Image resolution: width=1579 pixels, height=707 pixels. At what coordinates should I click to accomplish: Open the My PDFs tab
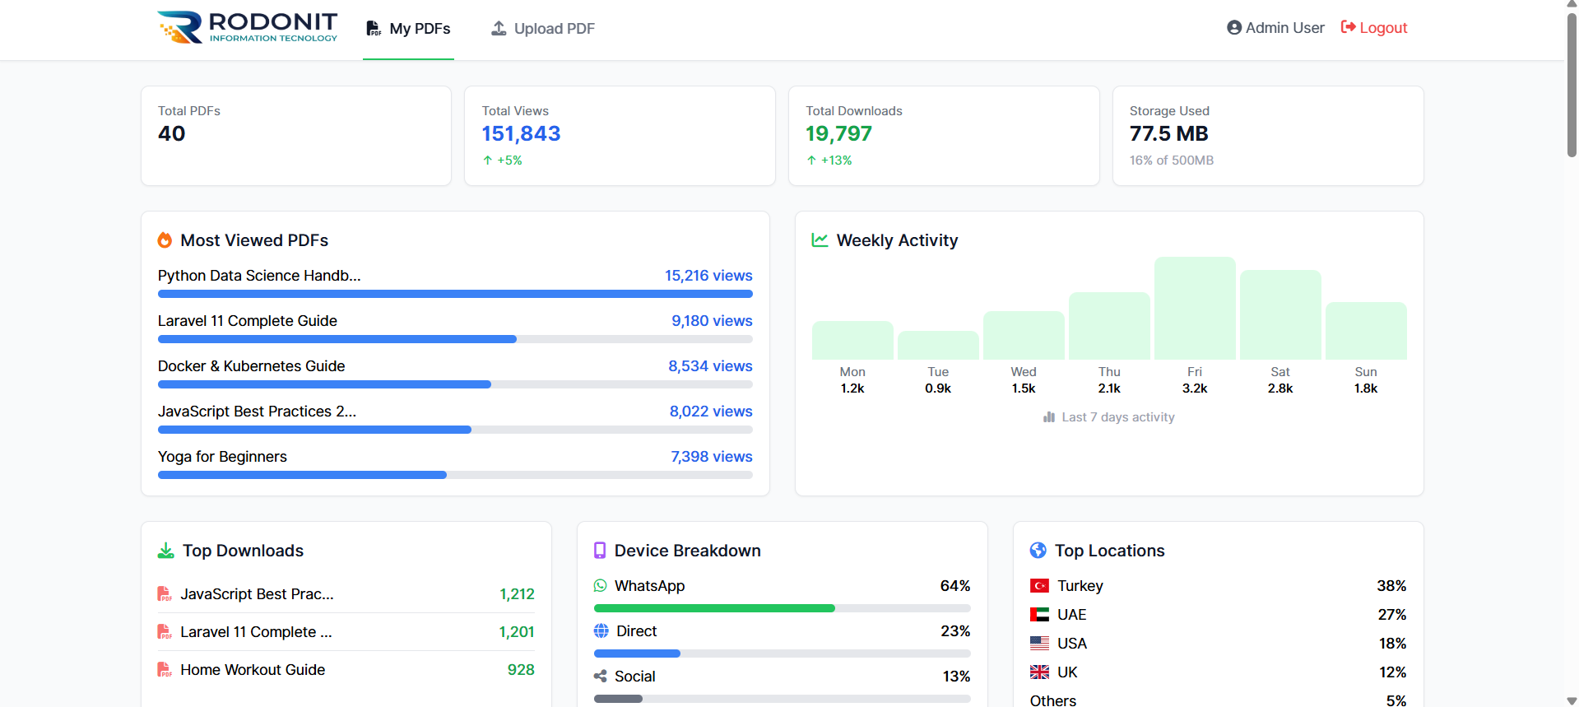[408, 29]
